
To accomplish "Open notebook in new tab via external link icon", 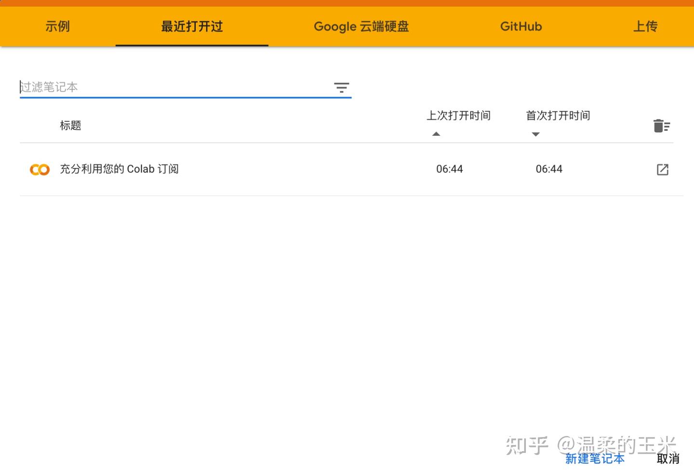I will (x=663, y=169).
